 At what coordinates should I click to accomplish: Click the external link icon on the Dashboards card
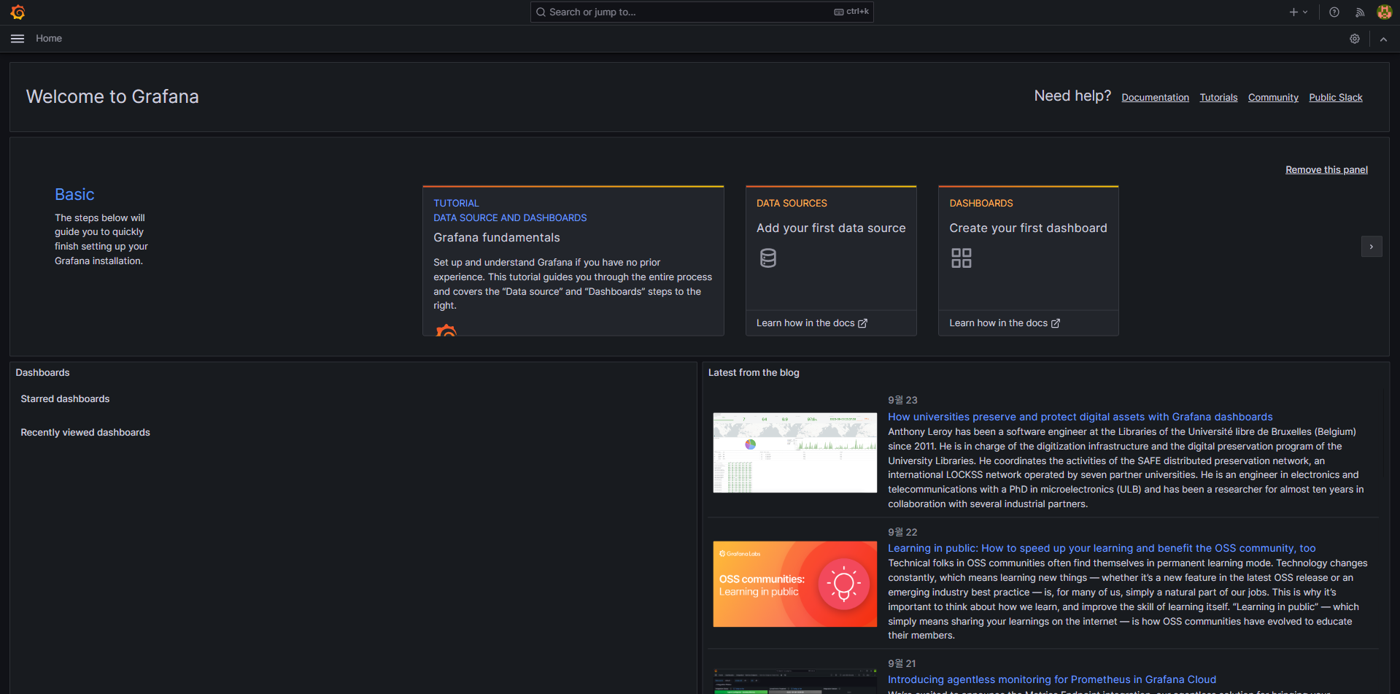(x=1055, y=323)
